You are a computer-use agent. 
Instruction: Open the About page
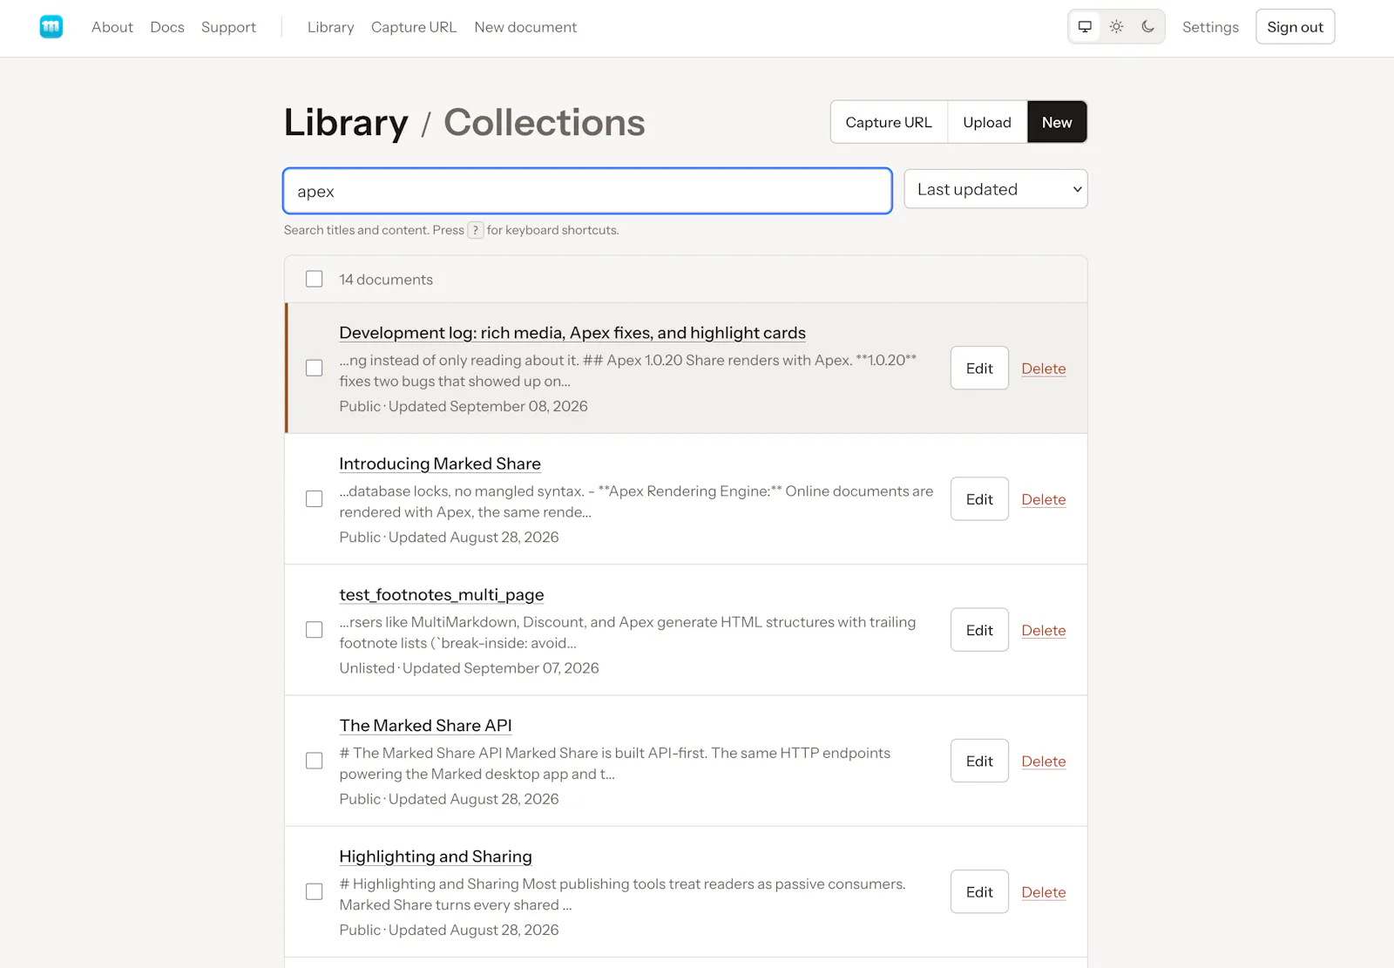[x=112, y=27]
